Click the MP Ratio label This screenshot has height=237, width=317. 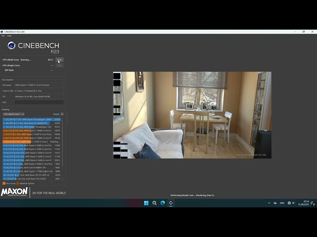click(9, 70)
